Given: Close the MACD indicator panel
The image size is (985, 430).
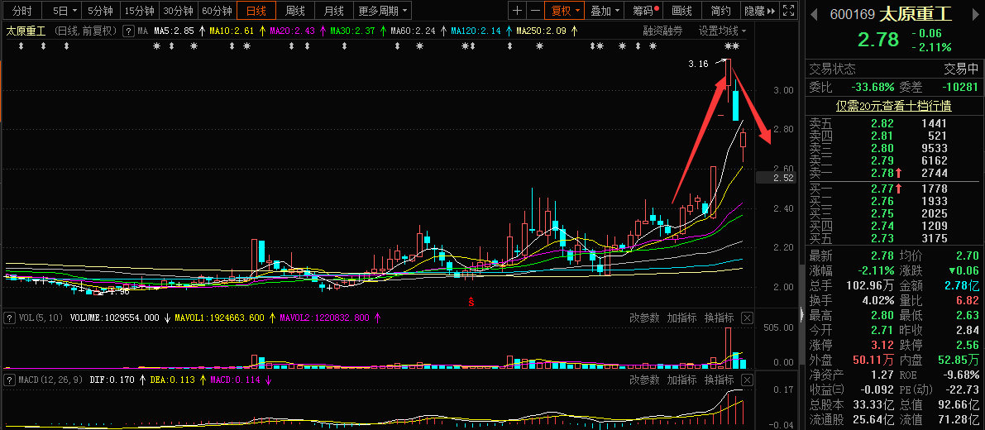Looking at the screenshot, I should pyautogui.click(x=747, y=380).
